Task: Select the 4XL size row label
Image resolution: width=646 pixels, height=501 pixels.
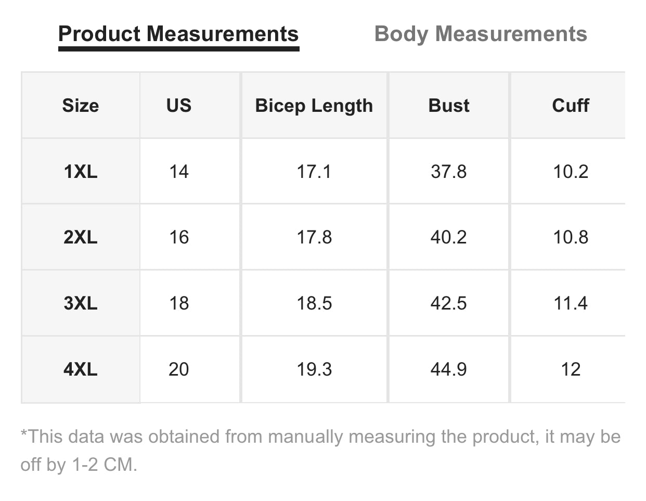Action: click(81, 369)
